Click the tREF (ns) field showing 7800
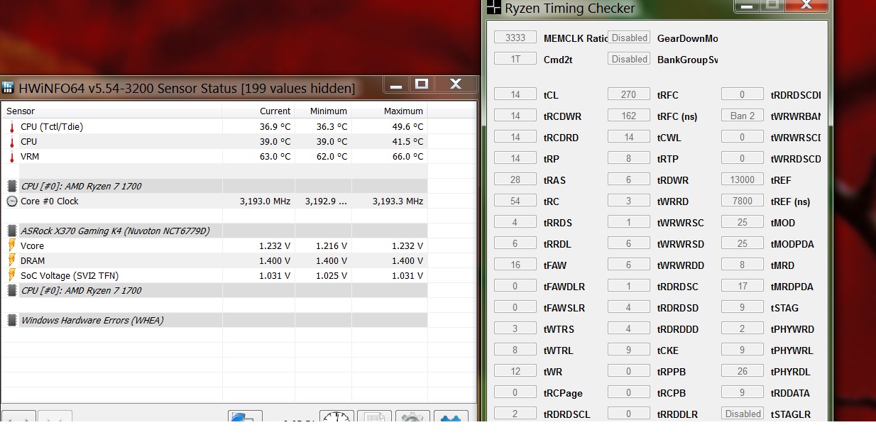The height and width of the screenshot is (442, 876). tap(743, 201)
